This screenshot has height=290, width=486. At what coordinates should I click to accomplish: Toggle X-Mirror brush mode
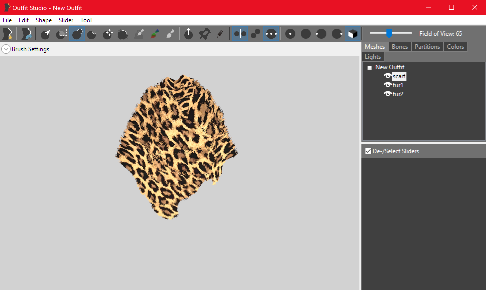coord(240,34)
